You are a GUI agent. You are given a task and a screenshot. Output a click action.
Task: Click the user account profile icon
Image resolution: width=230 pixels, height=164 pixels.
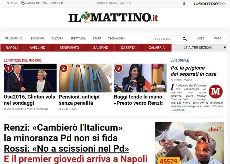click(184, 4)
